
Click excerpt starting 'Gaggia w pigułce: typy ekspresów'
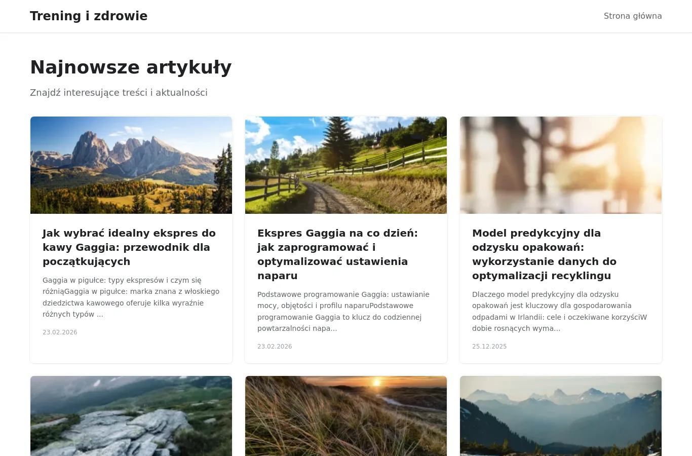[131, 297]
